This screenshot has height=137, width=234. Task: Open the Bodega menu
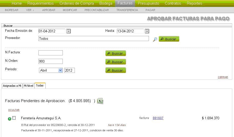coord(106,3)
